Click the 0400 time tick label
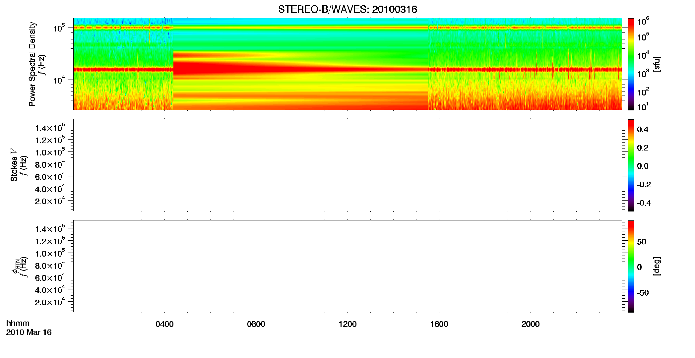Image resolution: width=695 pixels, height=358 pixels. (164, 324)
